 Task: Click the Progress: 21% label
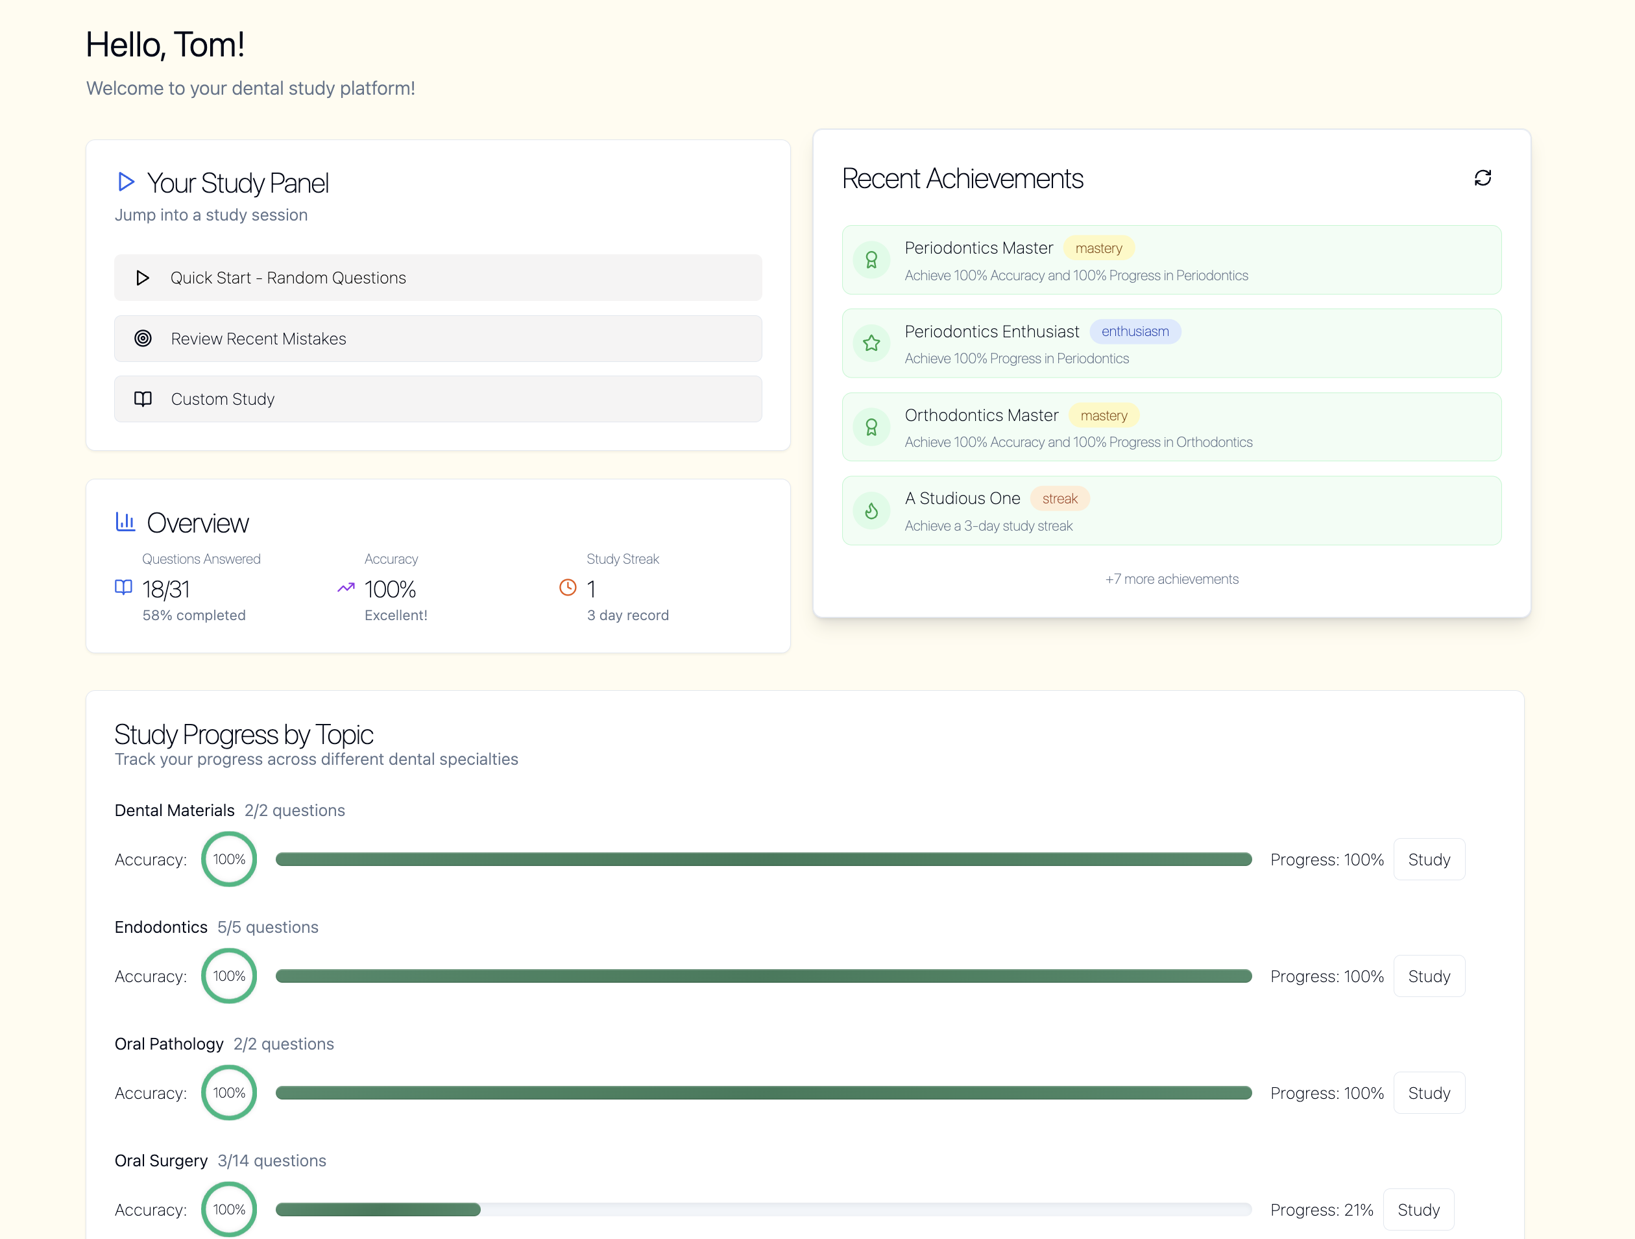pyautogui.click(x=1322, y=1210)
